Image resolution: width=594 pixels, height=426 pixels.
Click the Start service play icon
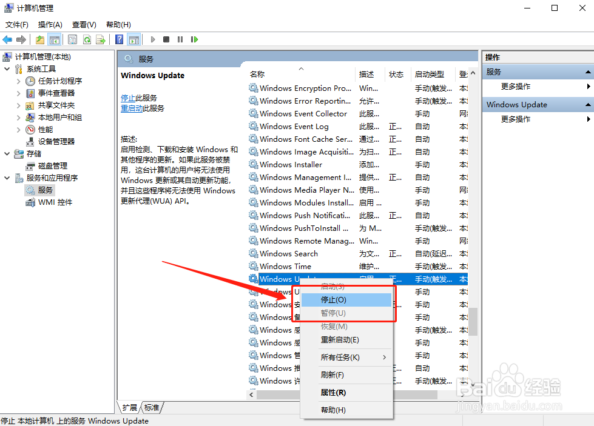(153, 39)
